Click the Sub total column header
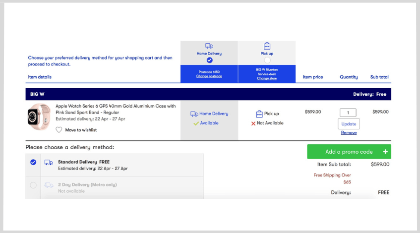 point(379,77)
